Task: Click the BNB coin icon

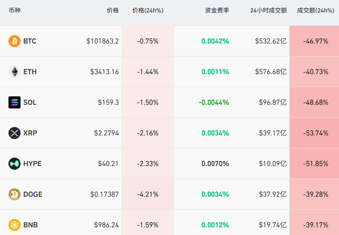Action: click(x=15, y=225)
